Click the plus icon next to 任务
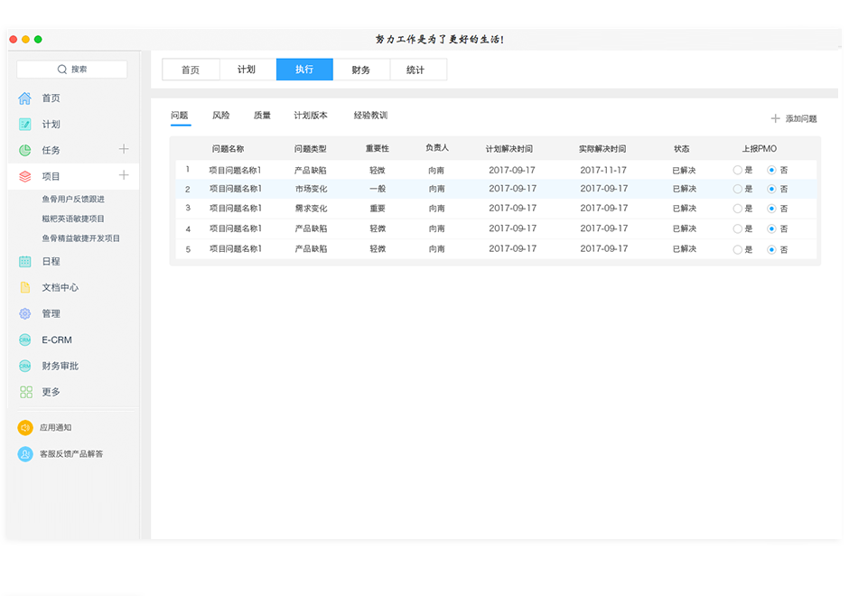 click(124, 149)
